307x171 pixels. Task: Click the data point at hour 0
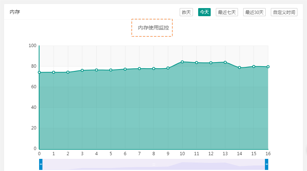pos(39,72)
